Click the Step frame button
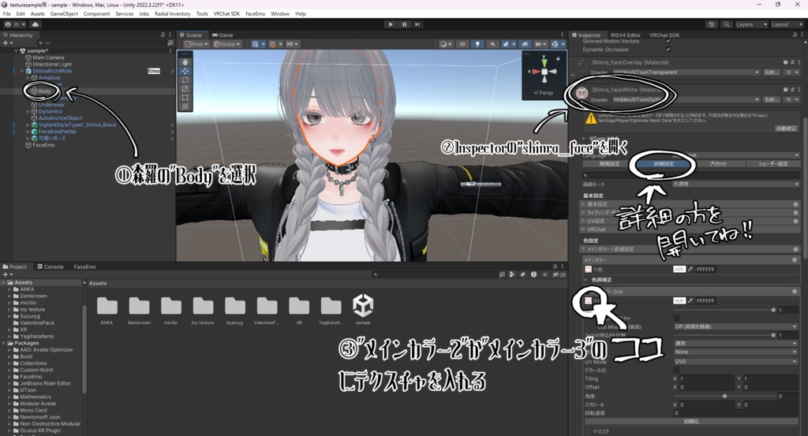 [417, 24]
